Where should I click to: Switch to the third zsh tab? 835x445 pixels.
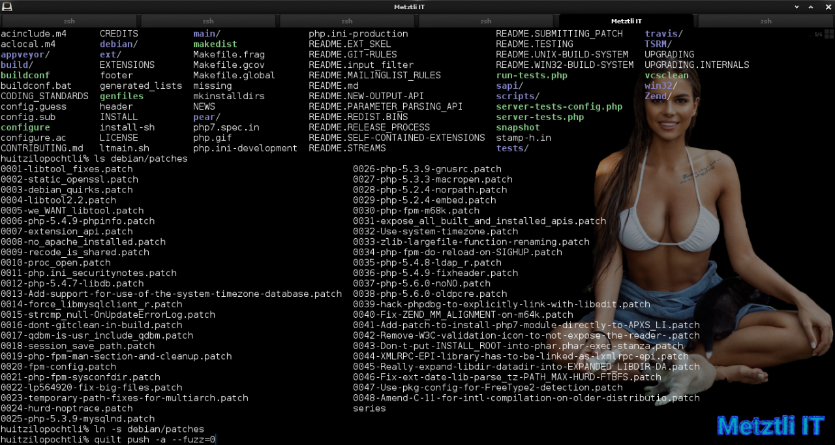pyautogui.click(x=347, y=21)
